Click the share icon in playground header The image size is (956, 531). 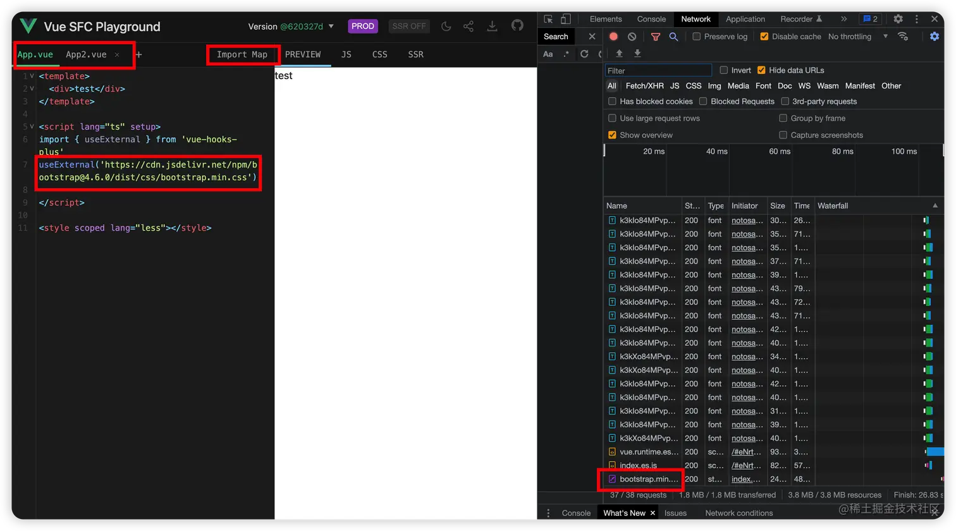(x=469, y=26)
